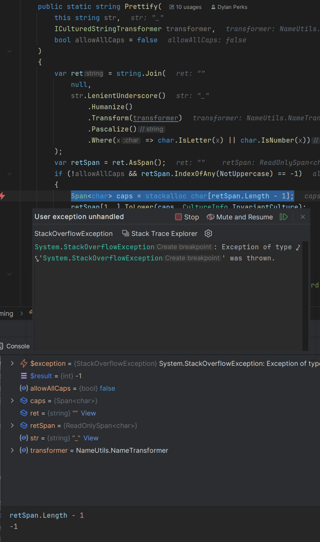The image size is (320, 542).
Task: Click the ICulturedStringTransformer type name
Action: pos(108,29)
